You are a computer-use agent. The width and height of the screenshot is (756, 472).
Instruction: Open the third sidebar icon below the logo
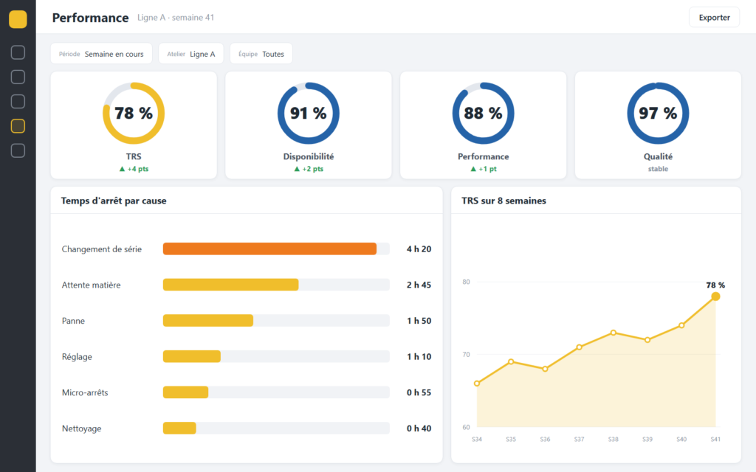tap(18, 102)
